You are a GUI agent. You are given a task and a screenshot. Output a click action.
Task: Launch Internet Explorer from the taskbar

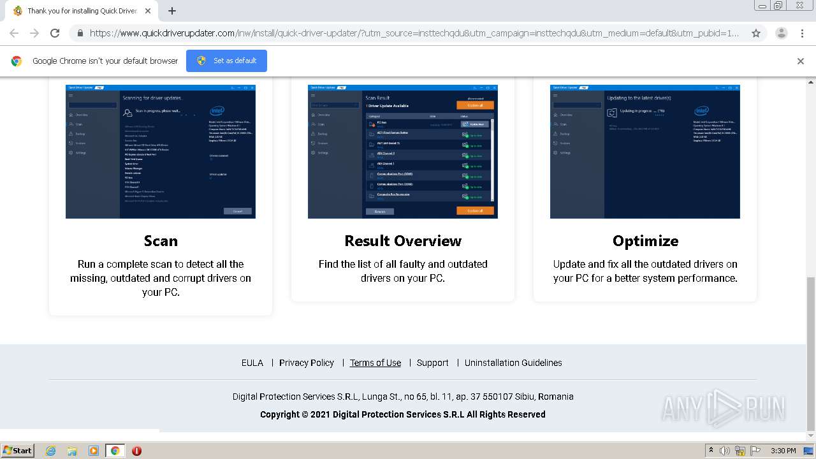tap(51, 451)
